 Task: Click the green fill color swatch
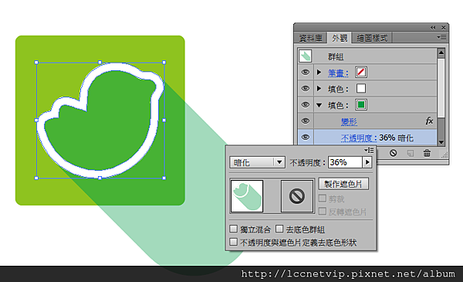pyautogui.click(x=361, y=104)
